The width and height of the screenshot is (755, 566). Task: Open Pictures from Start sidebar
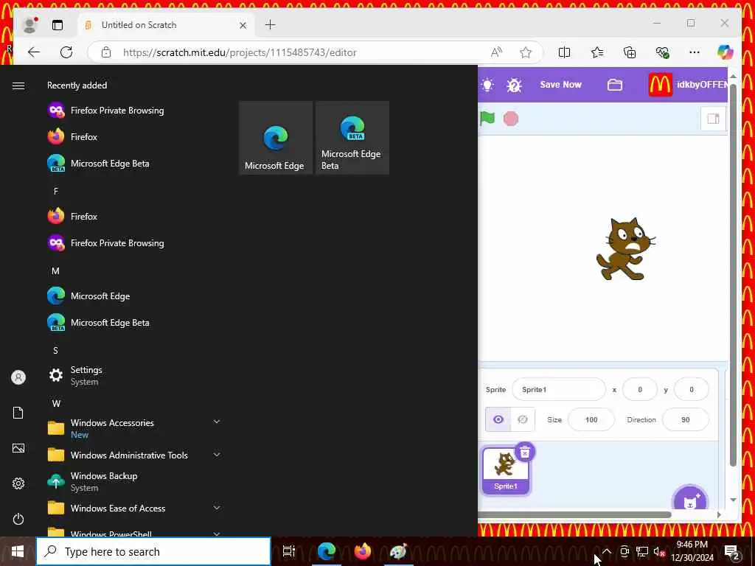[18, 448]
